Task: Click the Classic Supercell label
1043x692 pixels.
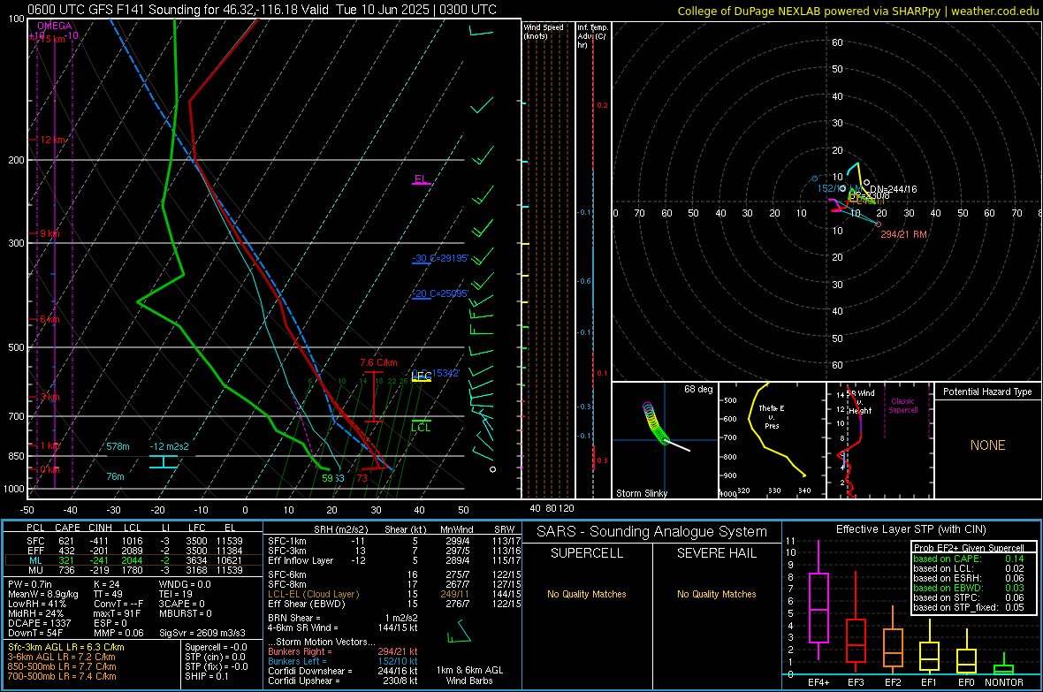Action: (903, 406)
